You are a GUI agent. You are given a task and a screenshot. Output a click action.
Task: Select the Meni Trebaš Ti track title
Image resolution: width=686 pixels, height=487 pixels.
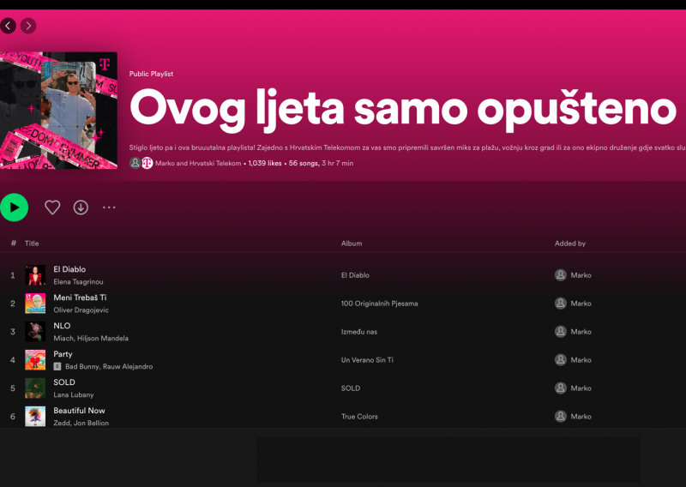80,298
